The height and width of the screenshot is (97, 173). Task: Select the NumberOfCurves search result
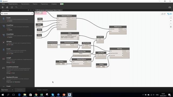coord(17,80)
